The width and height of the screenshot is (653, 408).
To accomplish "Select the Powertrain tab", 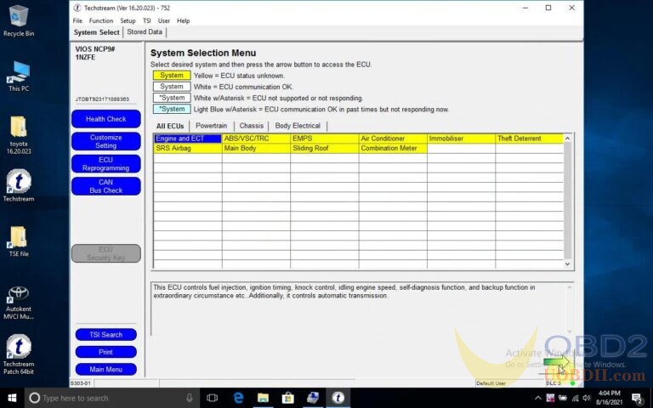I will pos(211,126).
